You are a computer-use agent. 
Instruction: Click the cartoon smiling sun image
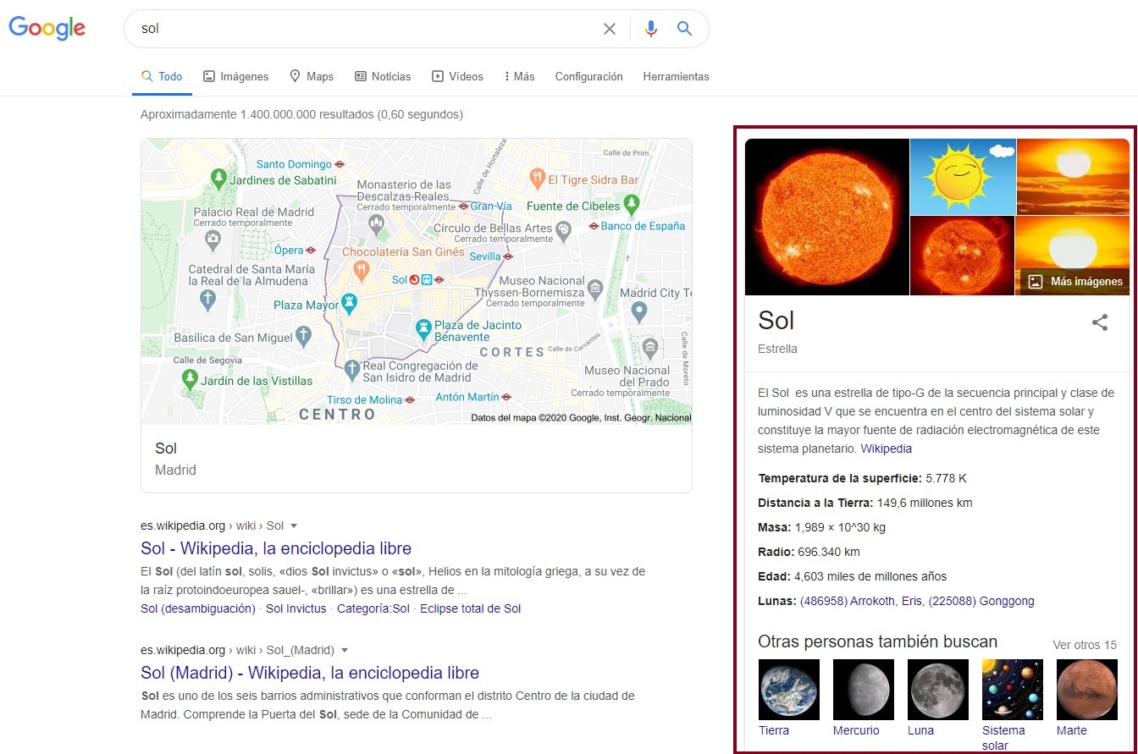[962, 176]
